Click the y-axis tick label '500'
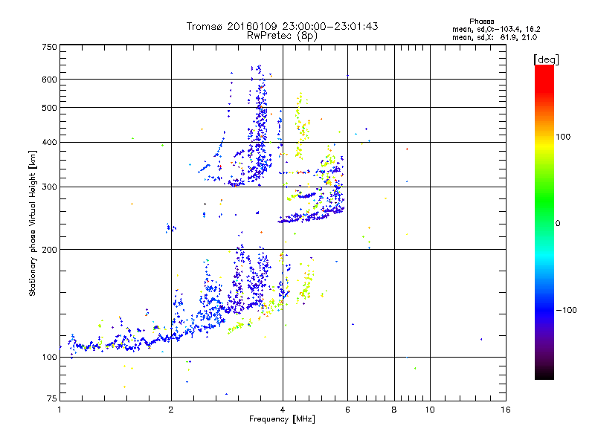The width and height of the screenshot is (595, 446). 49,108
